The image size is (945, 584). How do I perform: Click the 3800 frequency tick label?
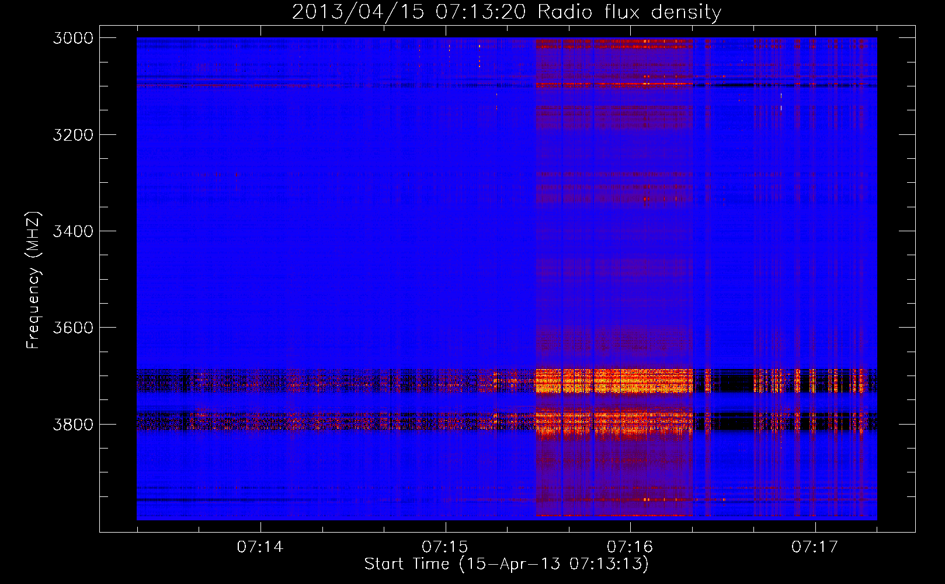coord(73,425)
